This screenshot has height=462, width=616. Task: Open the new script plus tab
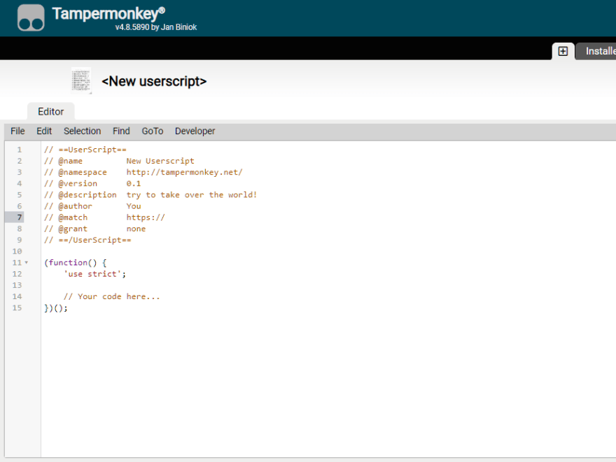(x=563, y=51)
